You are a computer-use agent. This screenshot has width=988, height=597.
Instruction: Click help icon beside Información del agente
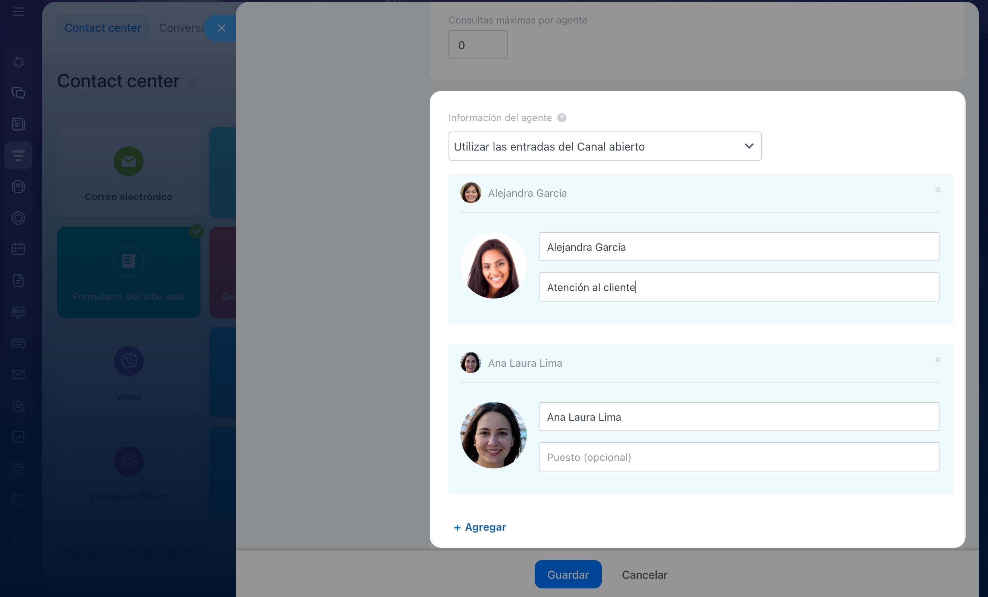pyautogui.click(x=562, y=118)
